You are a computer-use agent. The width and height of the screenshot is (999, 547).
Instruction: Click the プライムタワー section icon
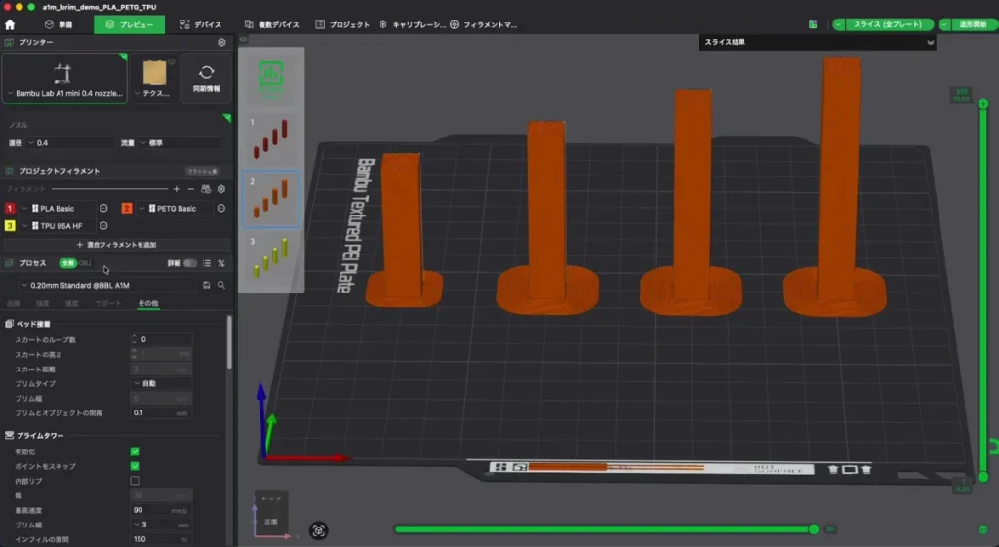click(9, 435)
